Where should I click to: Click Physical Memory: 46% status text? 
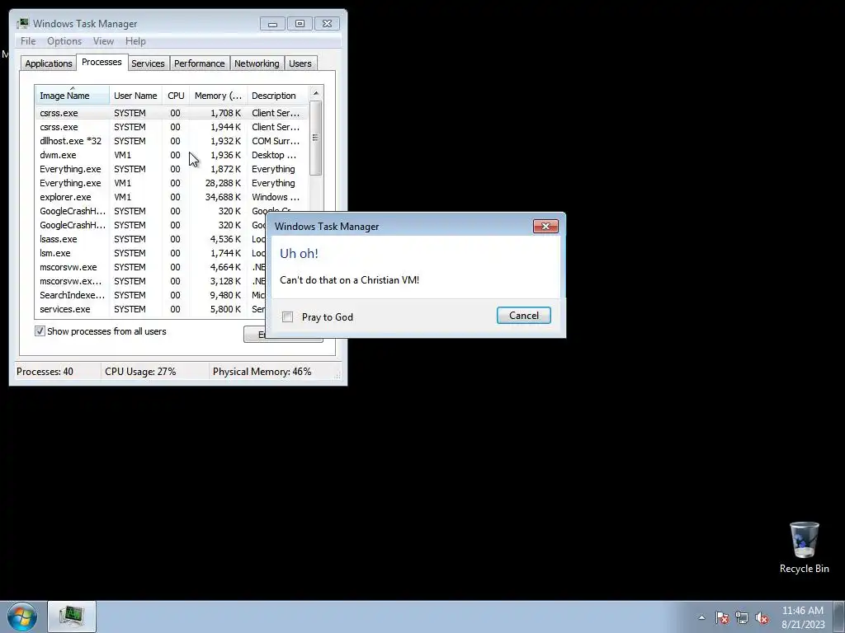262,372
